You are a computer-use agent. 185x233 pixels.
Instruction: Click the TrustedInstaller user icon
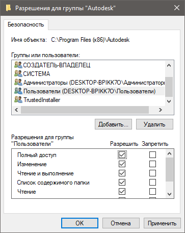[x=18, y=100]
